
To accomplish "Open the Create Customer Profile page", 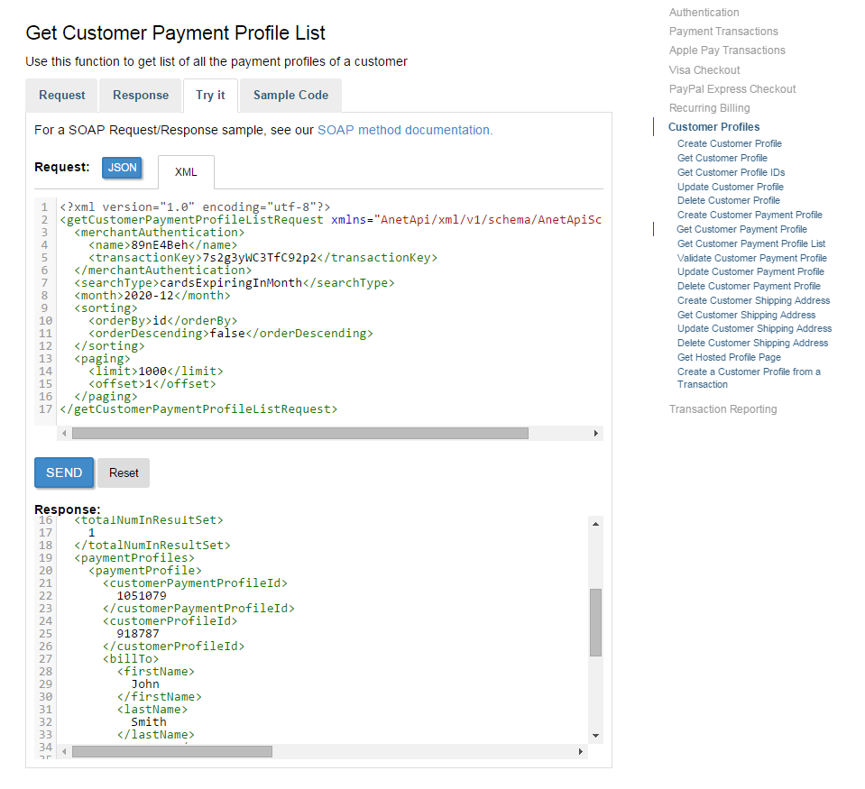I will [729, 143].
